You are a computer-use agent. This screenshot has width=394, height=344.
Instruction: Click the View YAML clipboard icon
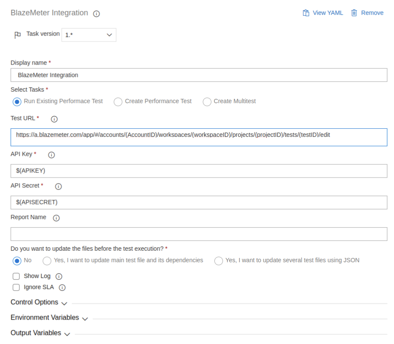(x=306, y=13)
